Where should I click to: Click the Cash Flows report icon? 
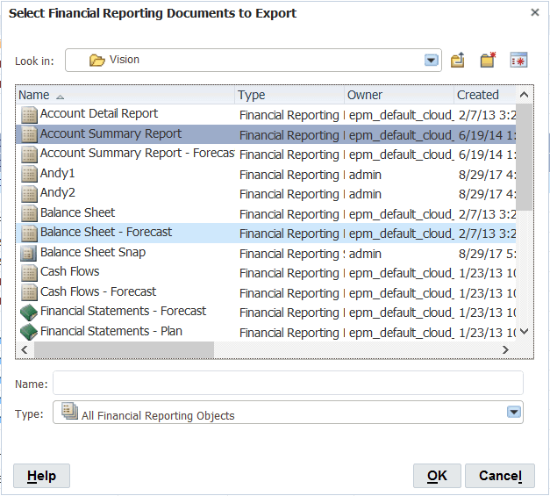(29, 272)
